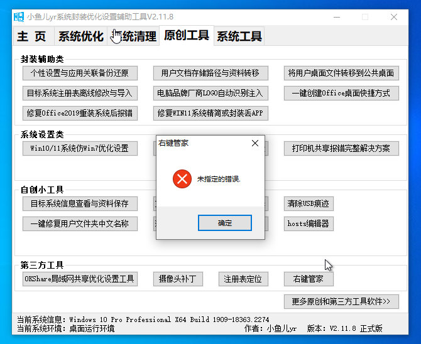Open the 系统优化 tab

point(80,36)
